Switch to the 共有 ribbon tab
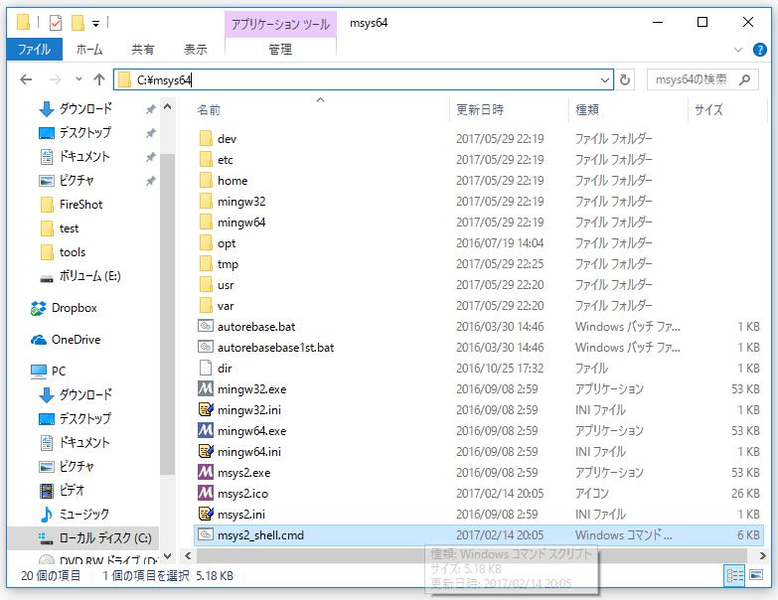Screen dimensions: 778x600 [143, 49]
